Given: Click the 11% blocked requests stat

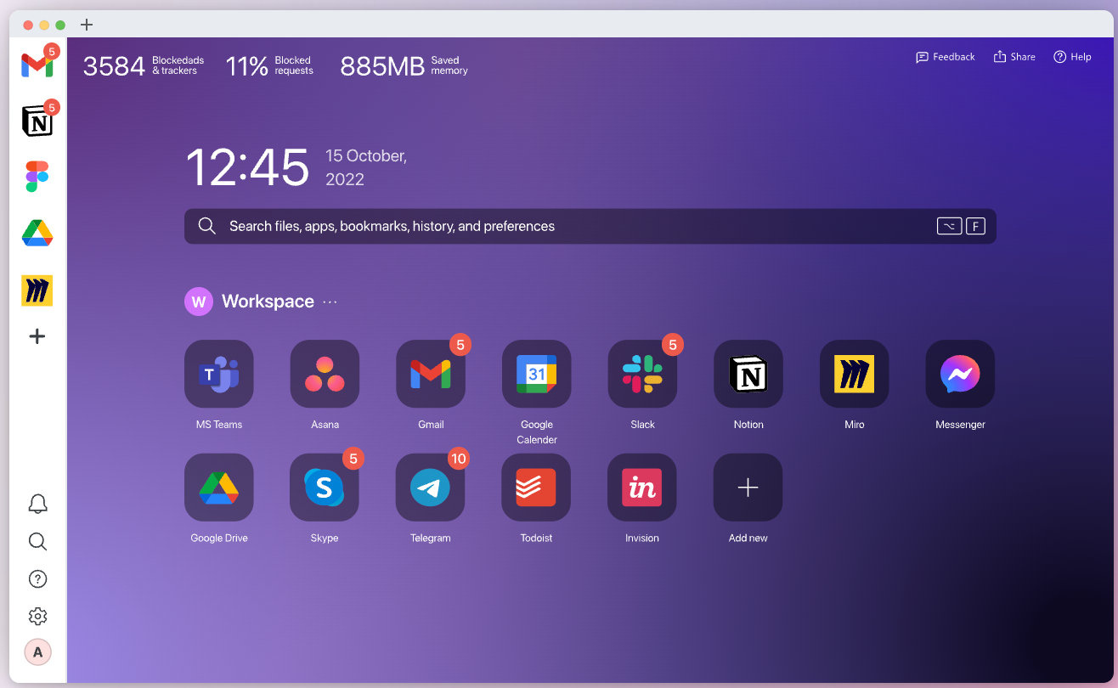Looking at the screenshot, I should click(x=269, y=65).
